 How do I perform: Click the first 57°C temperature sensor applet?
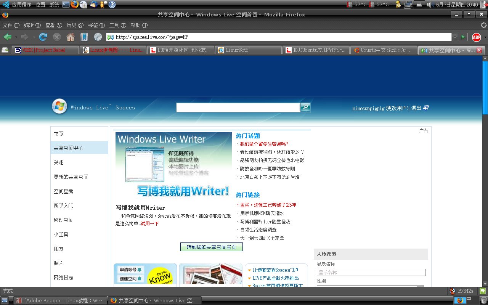357,5
